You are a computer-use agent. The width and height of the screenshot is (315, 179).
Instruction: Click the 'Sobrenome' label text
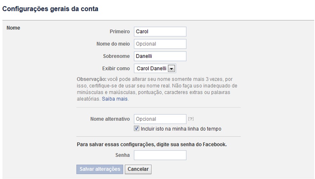pyautogui.click(x=116, y=56)
